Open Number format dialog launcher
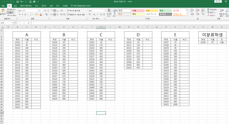229x124 pixels. pos(105,19)
